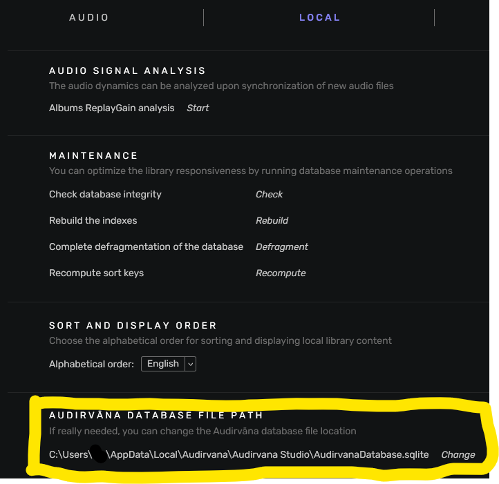
Task: Click Rebuild to rebuild indexes
Action: coord(272,220)
